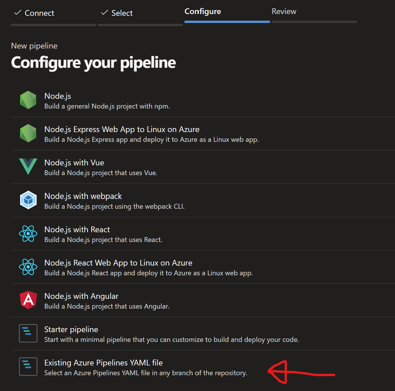Viewport: 395px width, 391px height.
Task: Choose the Node.js with Vue template
Action: pos(74,163)
